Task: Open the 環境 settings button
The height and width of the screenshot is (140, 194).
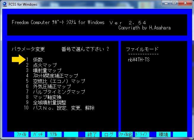Action: (163, 134)
